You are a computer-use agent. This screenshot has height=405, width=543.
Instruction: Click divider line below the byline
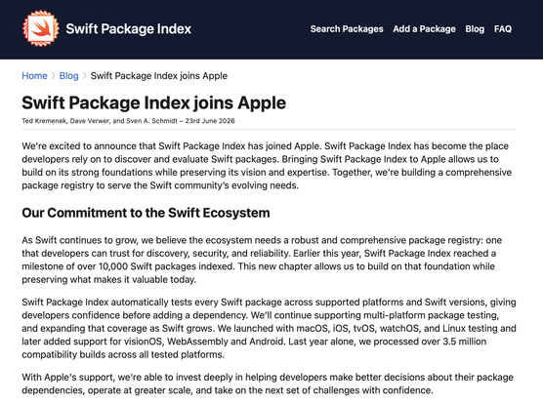point(270,129)
